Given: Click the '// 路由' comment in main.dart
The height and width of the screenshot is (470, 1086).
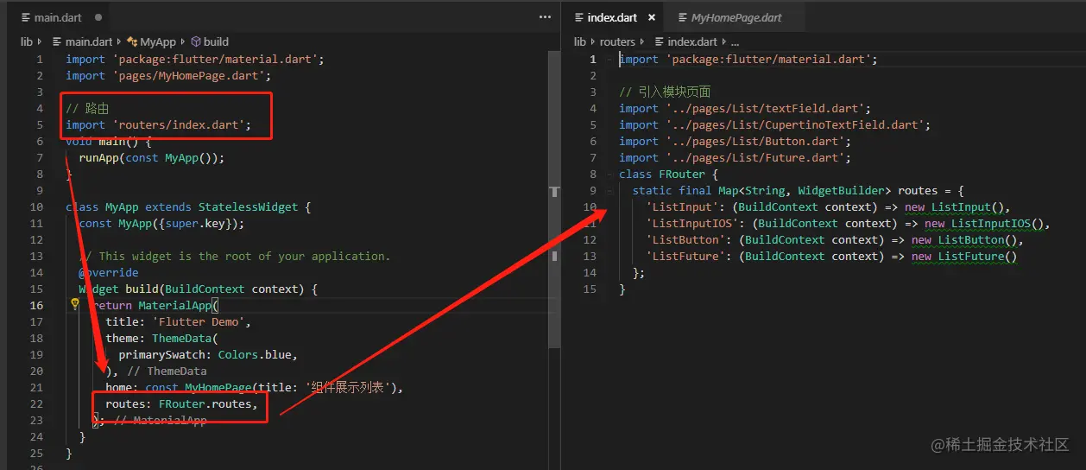Looking at the screenshot, I should tap(86, 109).
